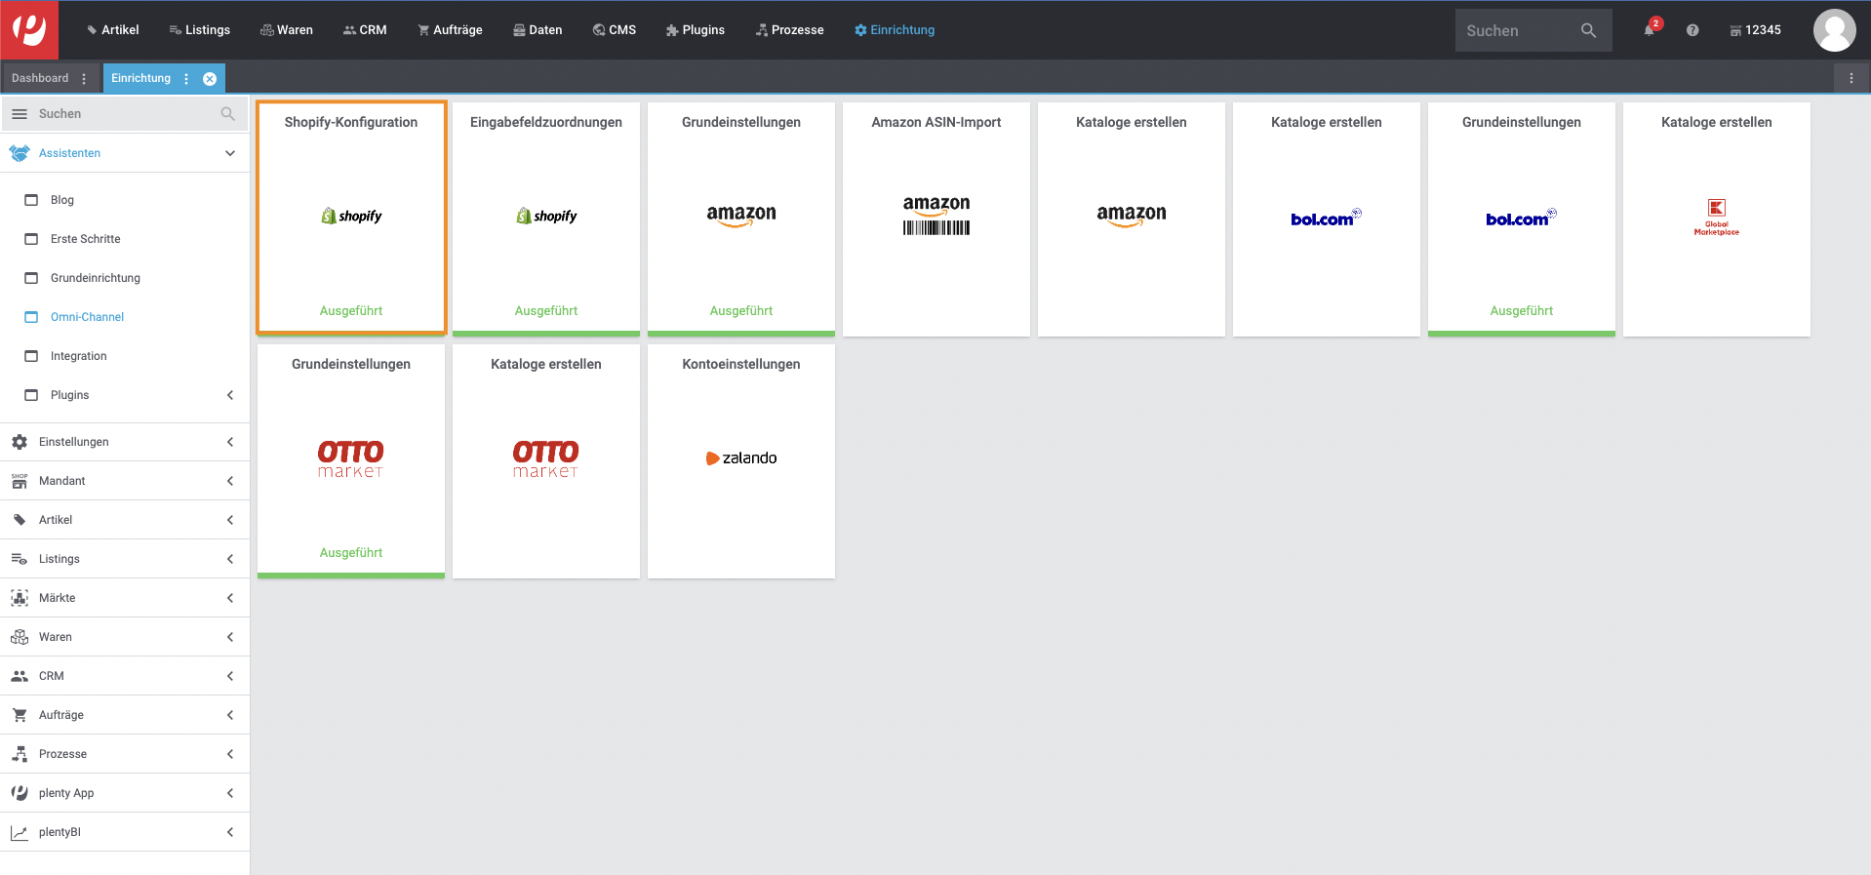The width and height of the screenshot is (1871, 875).
Task: Open the Shopify-Konfiguration assistant card
Action: tap(351, 218)
